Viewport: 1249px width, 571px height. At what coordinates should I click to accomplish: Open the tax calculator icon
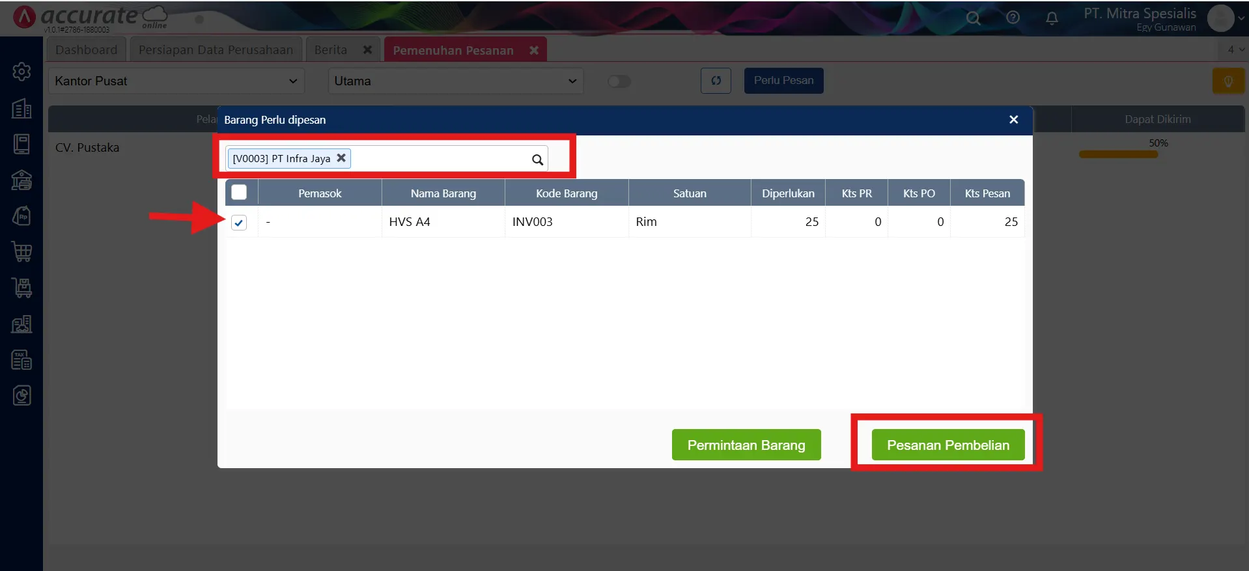[x=21, y=359]
